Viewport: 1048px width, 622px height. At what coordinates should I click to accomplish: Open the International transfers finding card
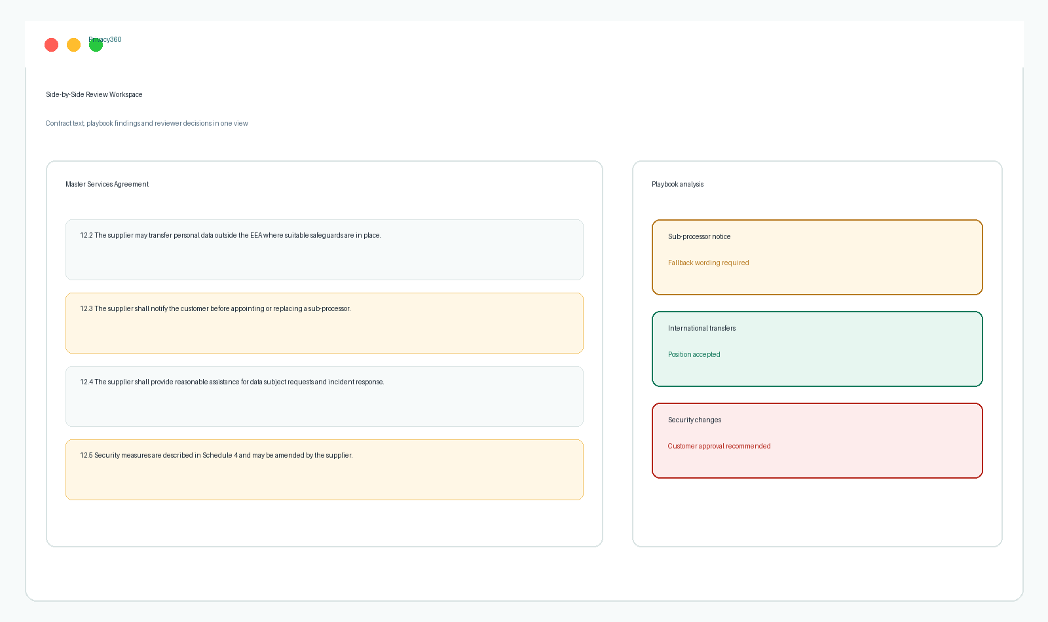coord(817,349)
